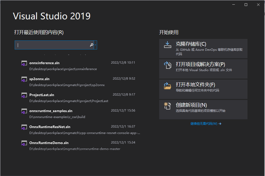Viewport: 265px width, 176px height.
Task: Click timestamp 2022/12/8 9:17
Action: tap(124, 95)
